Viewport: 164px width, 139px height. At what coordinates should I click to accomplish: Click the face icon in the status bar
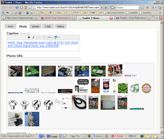[x=106, y=136]
